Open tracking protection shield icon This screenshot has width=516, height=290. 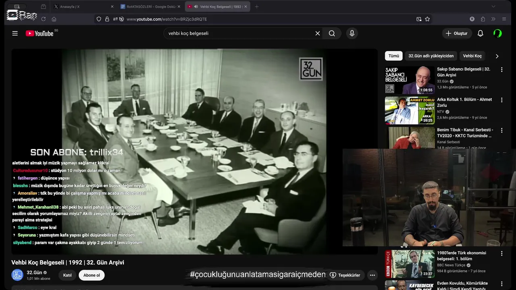coord(99,19)
